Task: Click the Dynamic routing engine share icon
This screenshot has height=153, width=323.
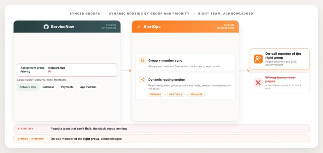Action: tap(142, 79)
